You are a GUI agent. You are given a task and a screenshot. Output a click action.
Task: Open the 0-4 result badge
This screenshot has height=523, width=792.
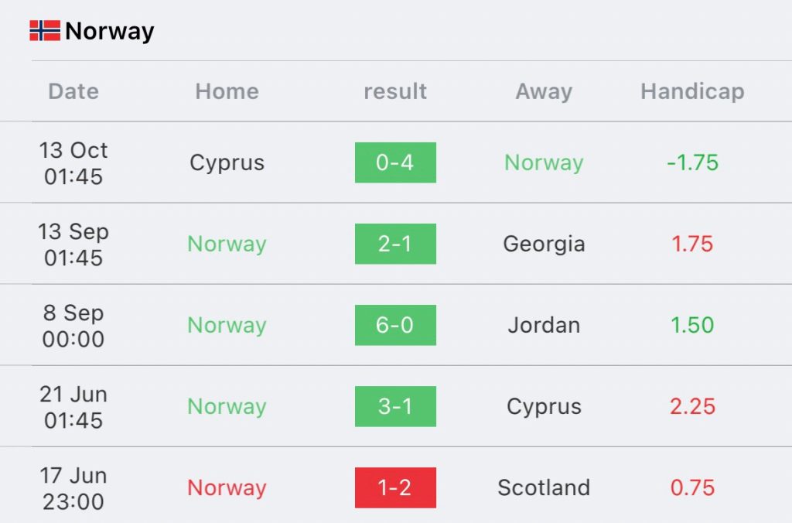[395, 162]
